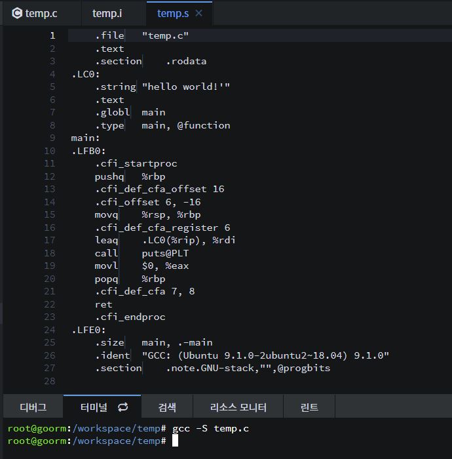This screenshot has height=459, width=452.
Task: Click the .note.GNU-stack section line
Action: 212,369
